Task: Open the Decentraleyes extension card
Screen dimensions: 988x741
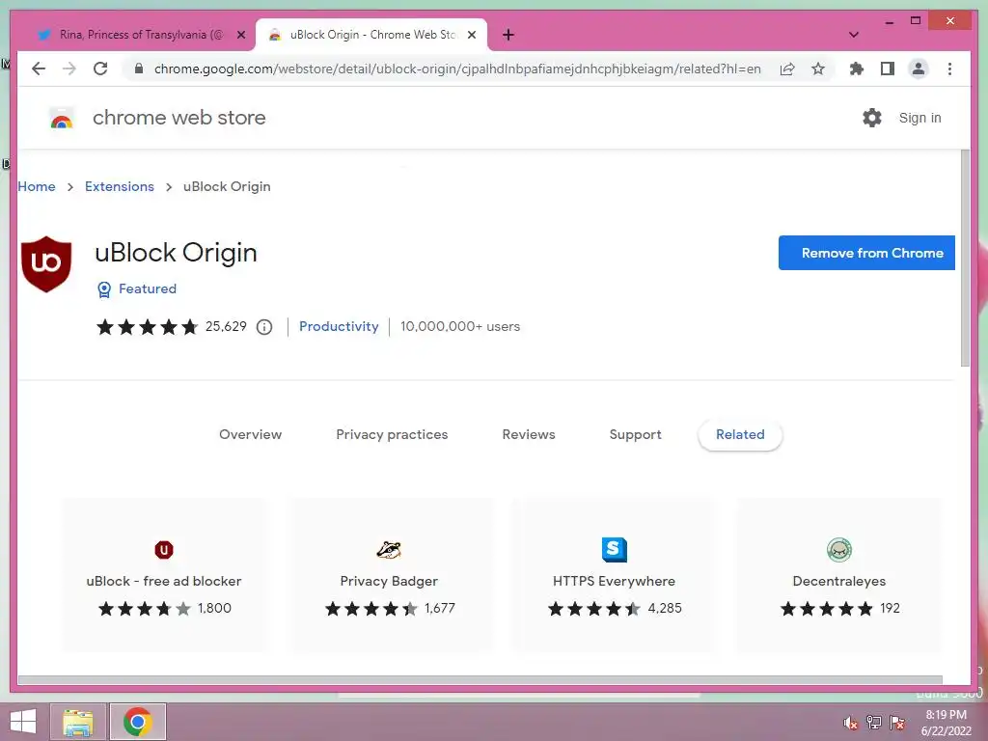Action: [x=838, y=575]
